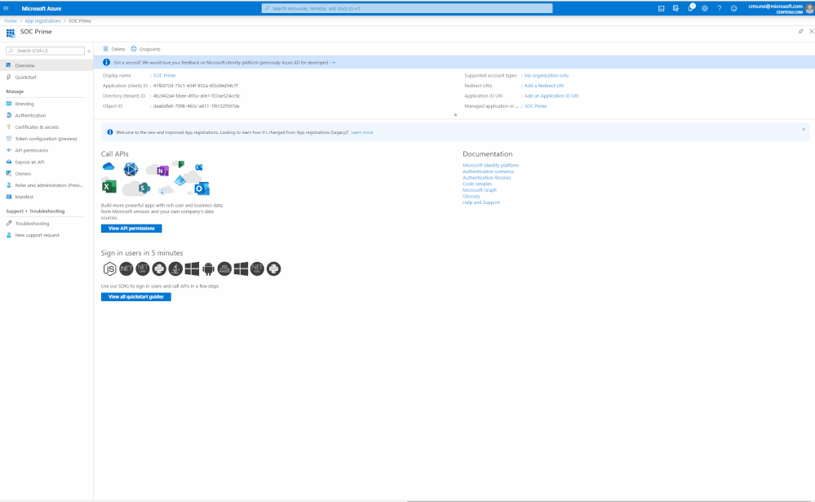Click the View API permissions button
The image size is (815, 502).
131,229
